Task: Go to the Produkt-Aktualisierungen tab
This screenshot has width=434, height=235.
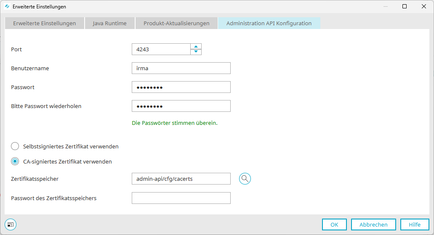Action: click(176, 23)
